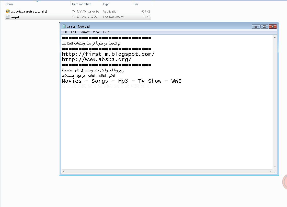The width and height of the screenshot is (287, 207).
Task: Click the sort arrow above Name column
Action: click(37, 2)
